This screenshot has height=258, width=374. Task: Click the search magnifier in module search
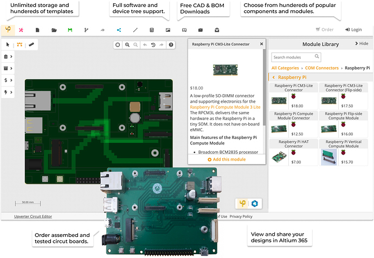pyautogui.click(x=317, y=56)
